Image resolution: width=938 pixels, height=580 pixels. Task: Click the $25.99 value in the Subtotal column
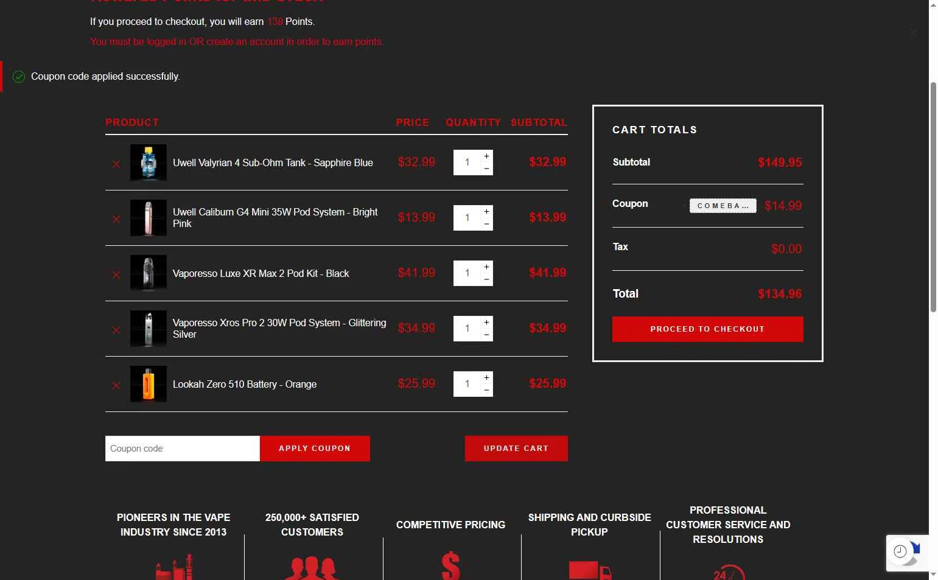pos(548,384)
